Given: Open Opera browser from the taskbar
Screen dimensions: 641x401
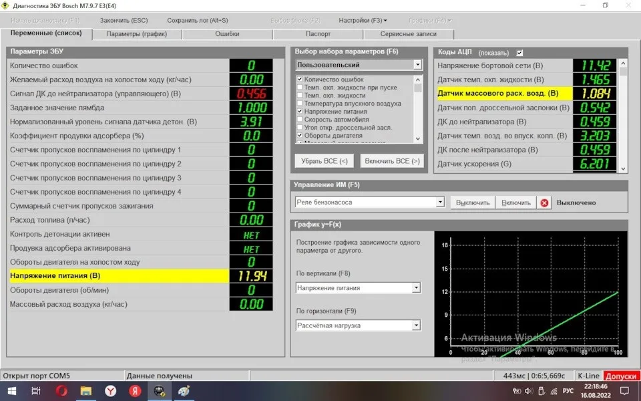Looking at the screenshot, I should pyautogui.click(x=61, y=391).
